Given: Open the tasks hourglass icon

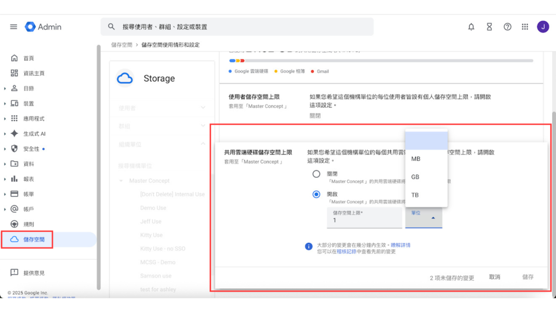Looking at the screenshot, I should pyautogui.click(x=489, y=27).
